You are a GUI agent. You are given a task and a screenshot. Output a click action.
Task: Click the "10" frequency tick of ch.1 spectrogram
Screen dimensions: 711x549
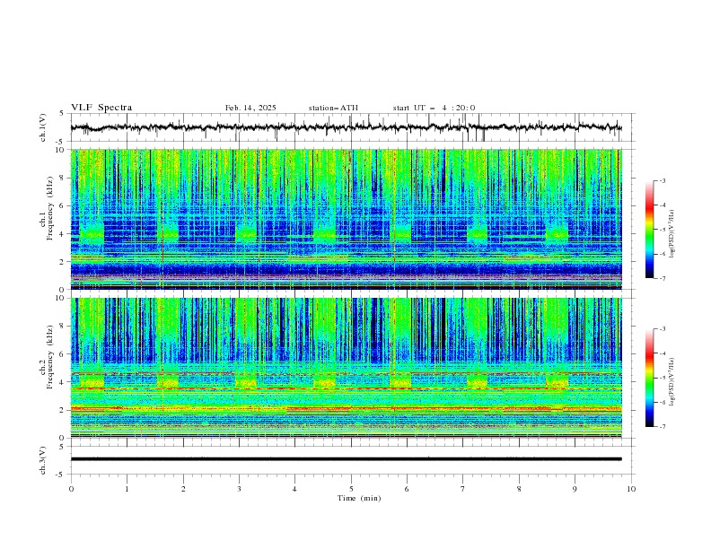pos(62,150)
